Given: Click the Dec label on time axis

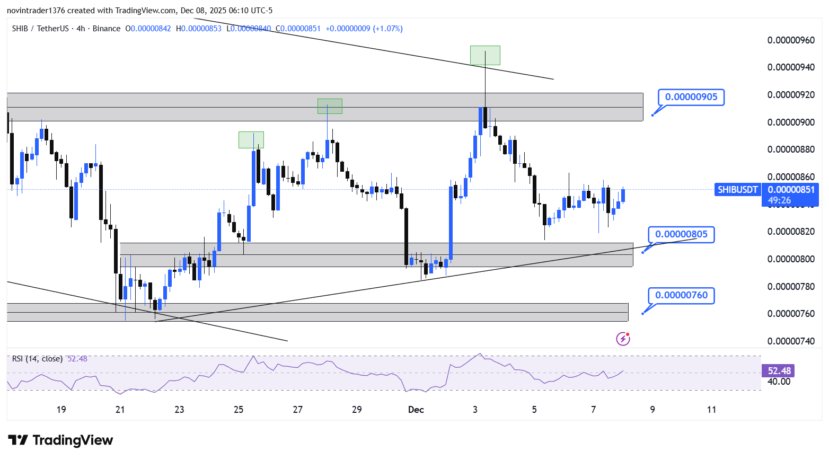Looking at the screenshot, I should click(416, 409).
